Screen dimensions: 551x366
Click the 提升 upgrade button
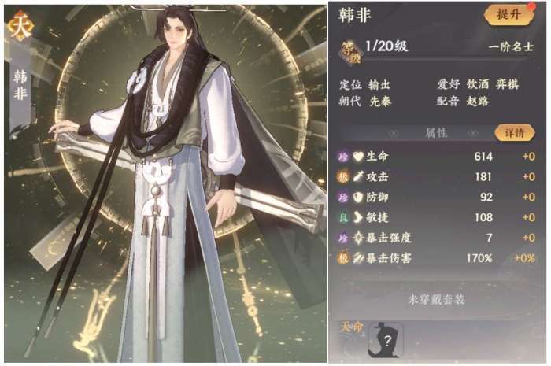tap(509, 15)
